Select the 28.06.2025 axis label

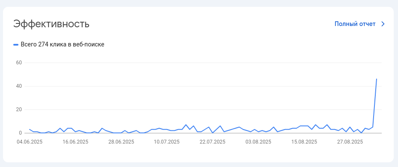tap(121, 142)
